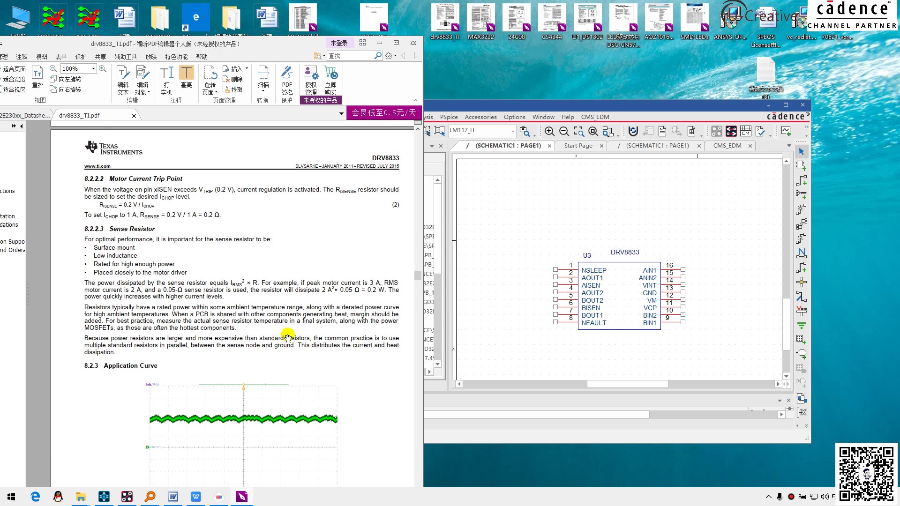The height and width of the screenshot is (506, 900).
Task: Open the PSpice menu
Action: (449, 117)
